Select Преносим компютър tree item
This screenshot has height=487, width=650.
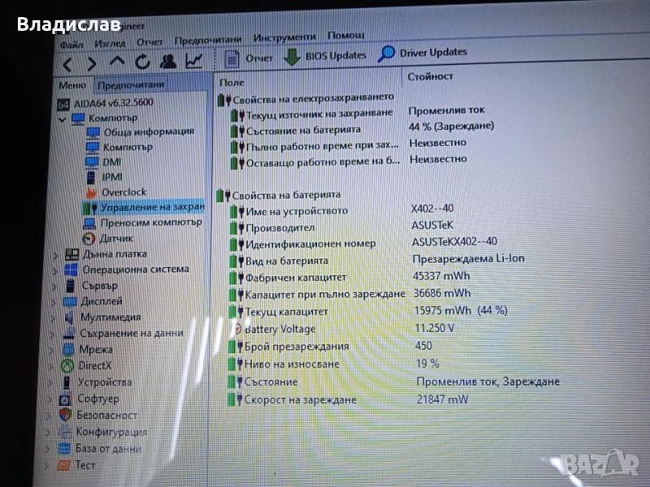142,222
